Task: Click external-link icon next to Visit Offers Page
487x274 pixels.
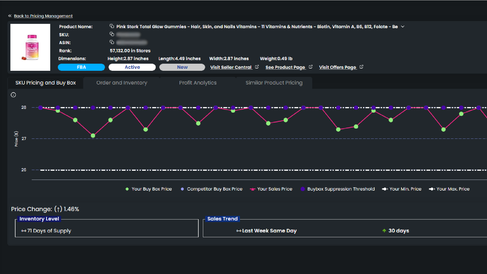Action: [x=361, y=67]
